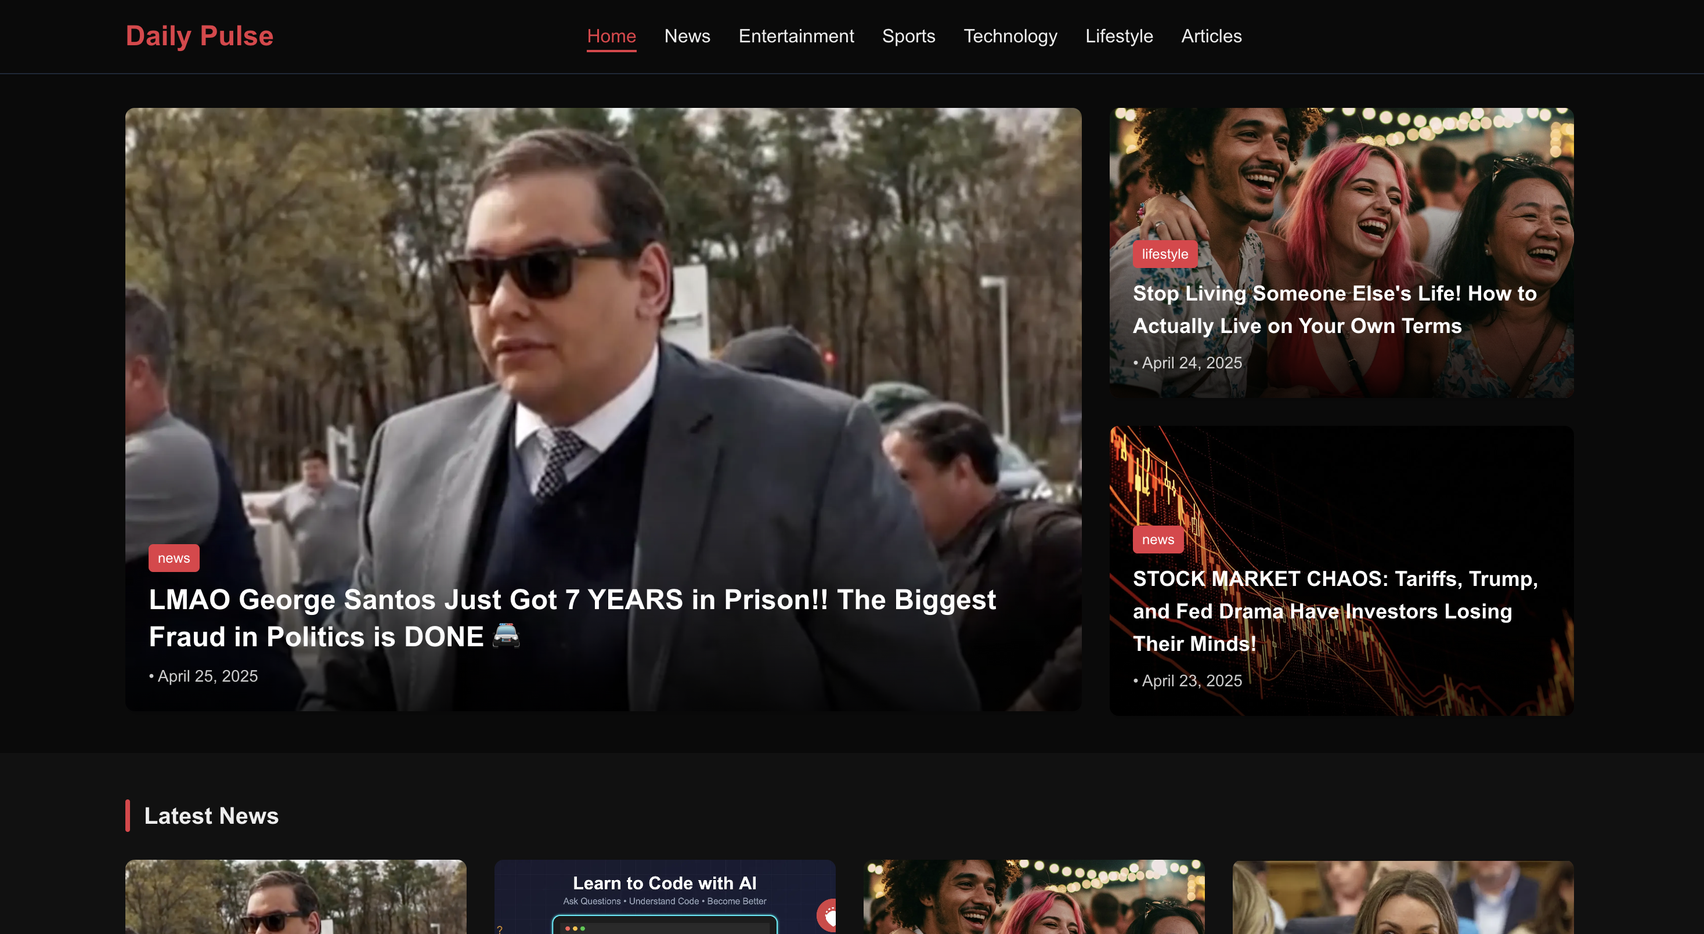The width and height of the screenshot is (1704, 934).
Task: Open the Daily Pulse site logo
Action: click(199, 36)
